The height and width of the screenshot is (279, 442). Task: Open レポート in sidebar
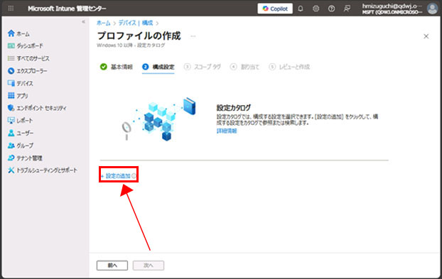(21, 121)
